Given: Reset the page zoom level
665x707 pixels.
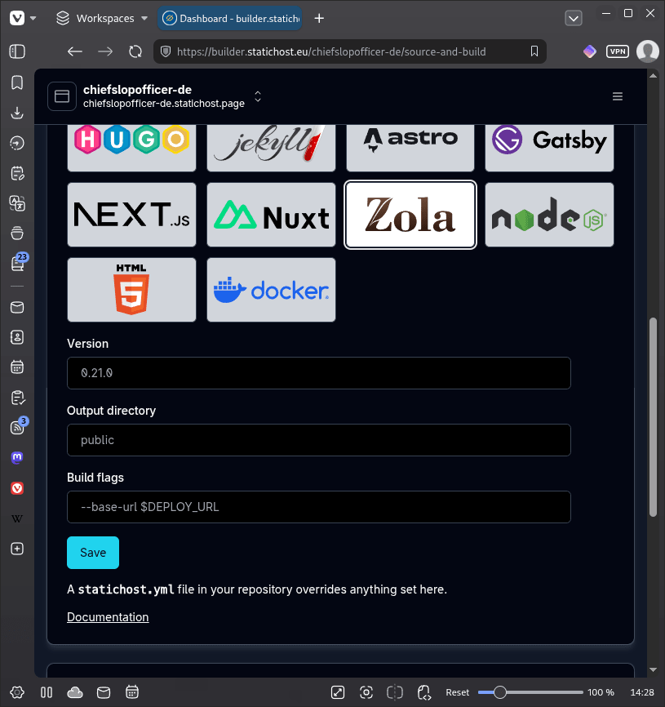Looking at the screenshot, I should (x=457, y=692).
